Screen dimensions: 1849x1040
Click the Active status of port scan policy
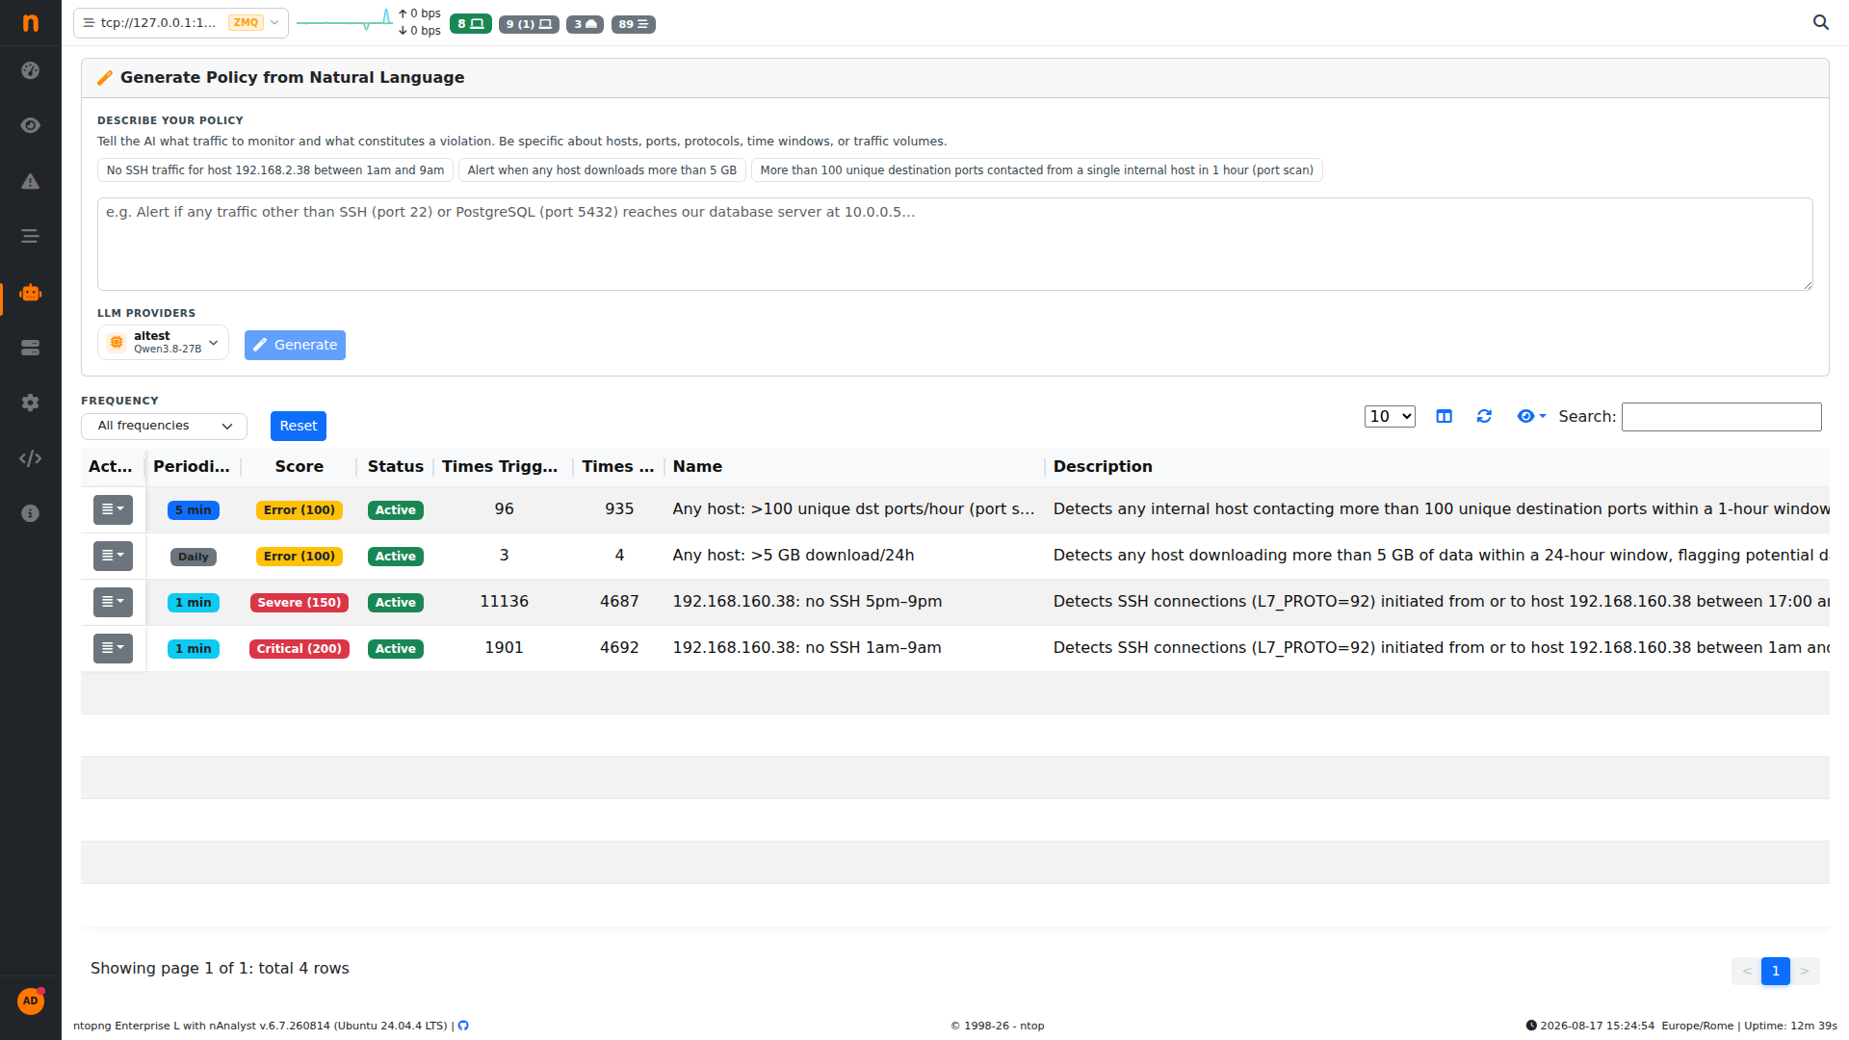(x=395, y=510)
